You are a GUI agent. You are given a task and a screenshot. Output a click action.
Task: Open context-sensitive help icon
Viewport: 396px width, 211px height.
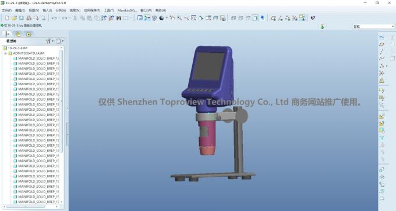(x=313, y=18)
